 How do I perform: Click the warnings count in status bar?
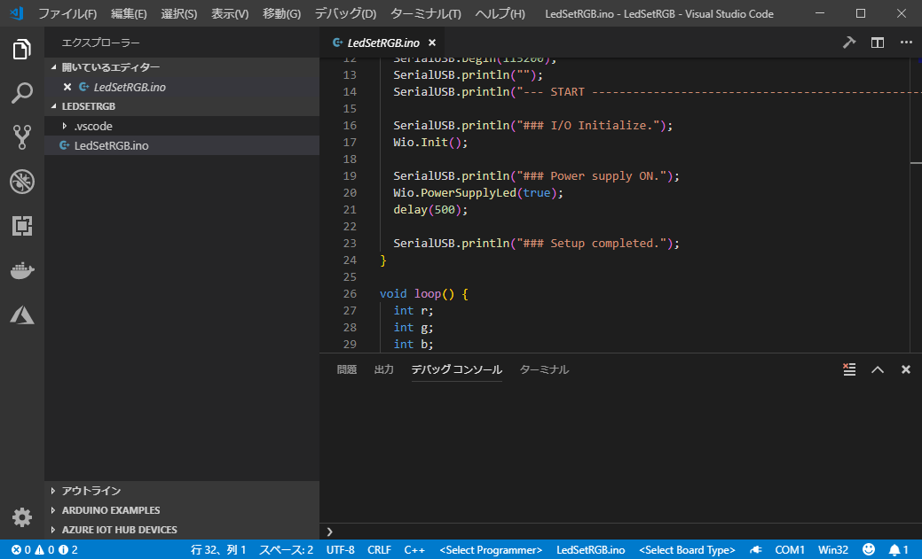click(x=44, y=549)
